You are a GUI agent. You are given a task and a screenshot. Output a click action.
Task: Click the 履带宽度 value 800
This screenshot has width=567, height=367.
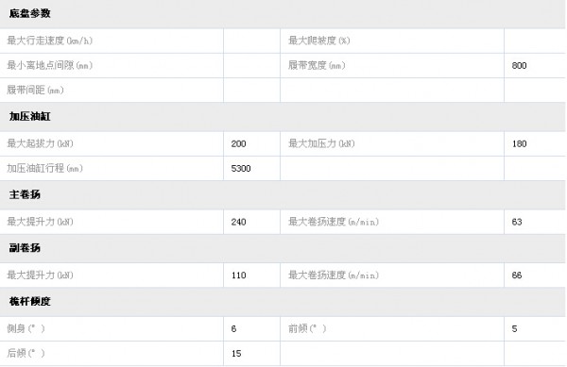pyautogui.click(x=519, y=66)
